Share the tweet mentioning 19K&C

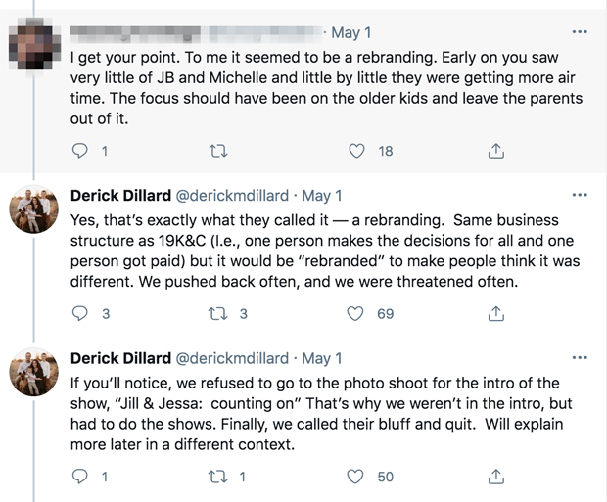(496, 313)
